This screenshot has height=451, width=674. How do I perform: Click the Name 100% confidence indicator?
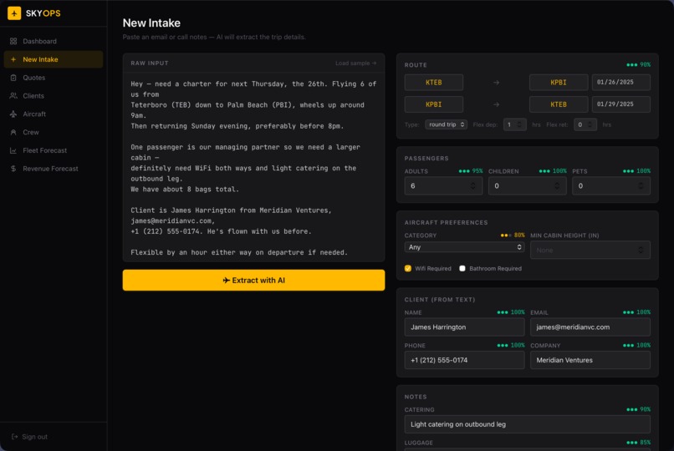click(511, 312)
